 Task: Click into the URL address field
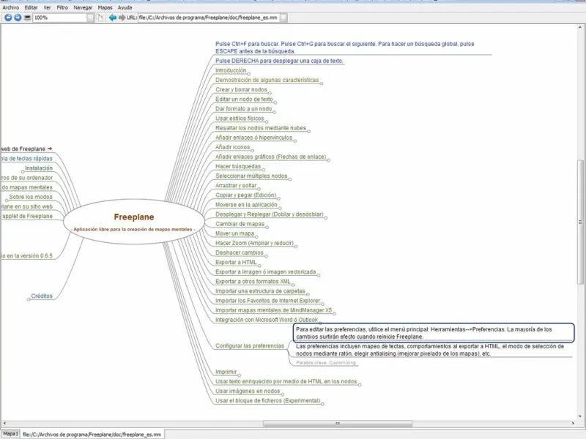[209, 18]
